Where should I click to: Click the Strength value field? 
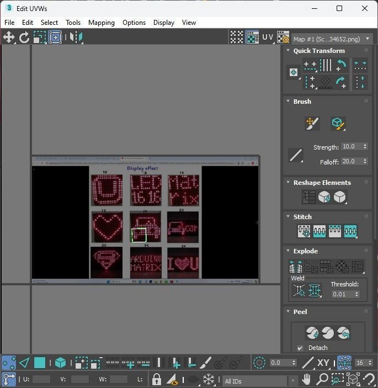pyautogui.click(x=352, y=146)
